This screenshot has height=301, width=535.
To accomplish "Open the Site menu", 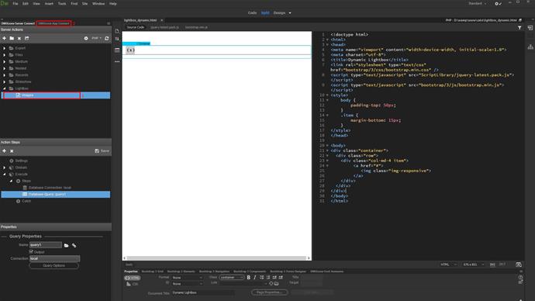I will [x=85, y=3].
